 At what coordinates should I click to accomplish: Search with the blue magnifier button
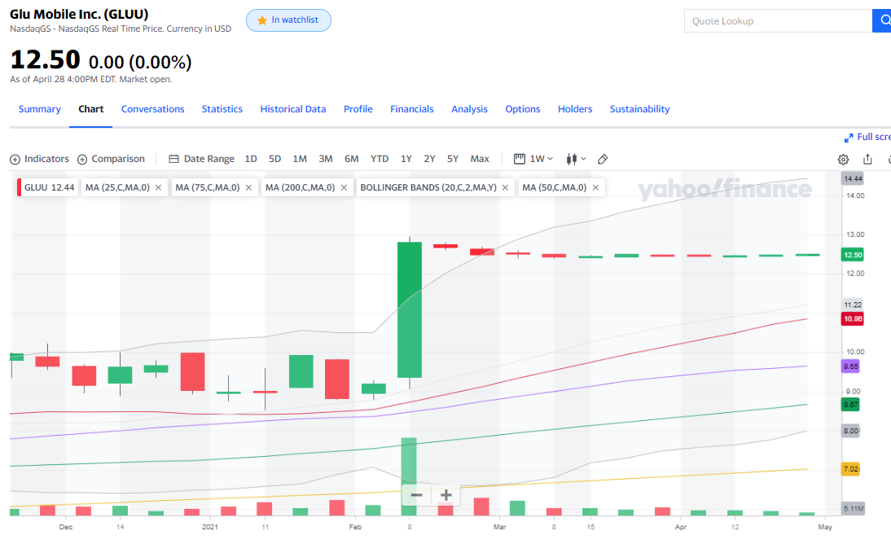pyautogui.click(x=882, y=21)
